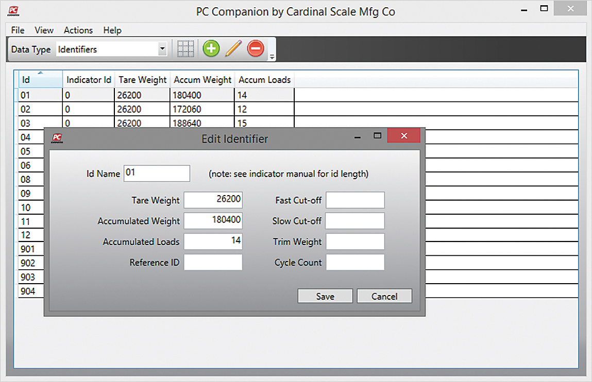The height and width of the screenshot is (382, 592).
Task: Click the Cycle Count input field
Action: coord(356,262)
